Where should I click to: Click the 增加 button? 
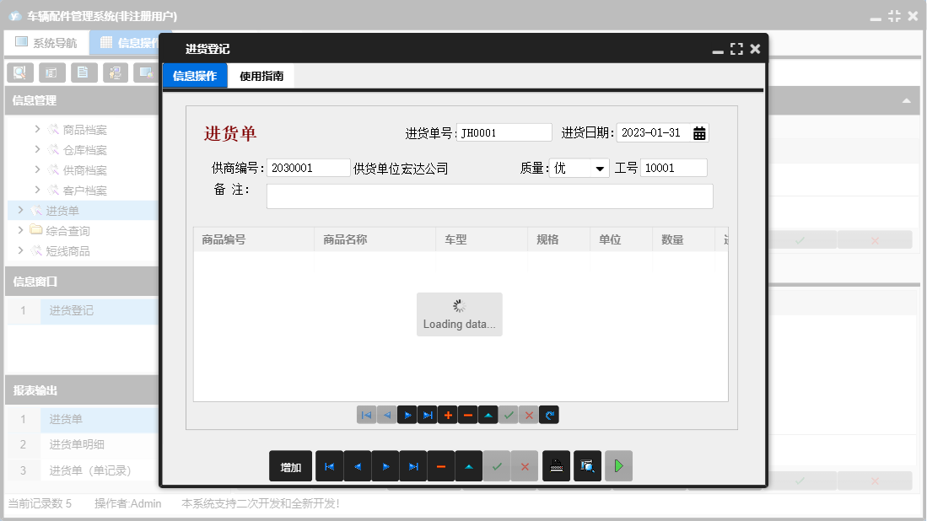(x=290, y=465)
